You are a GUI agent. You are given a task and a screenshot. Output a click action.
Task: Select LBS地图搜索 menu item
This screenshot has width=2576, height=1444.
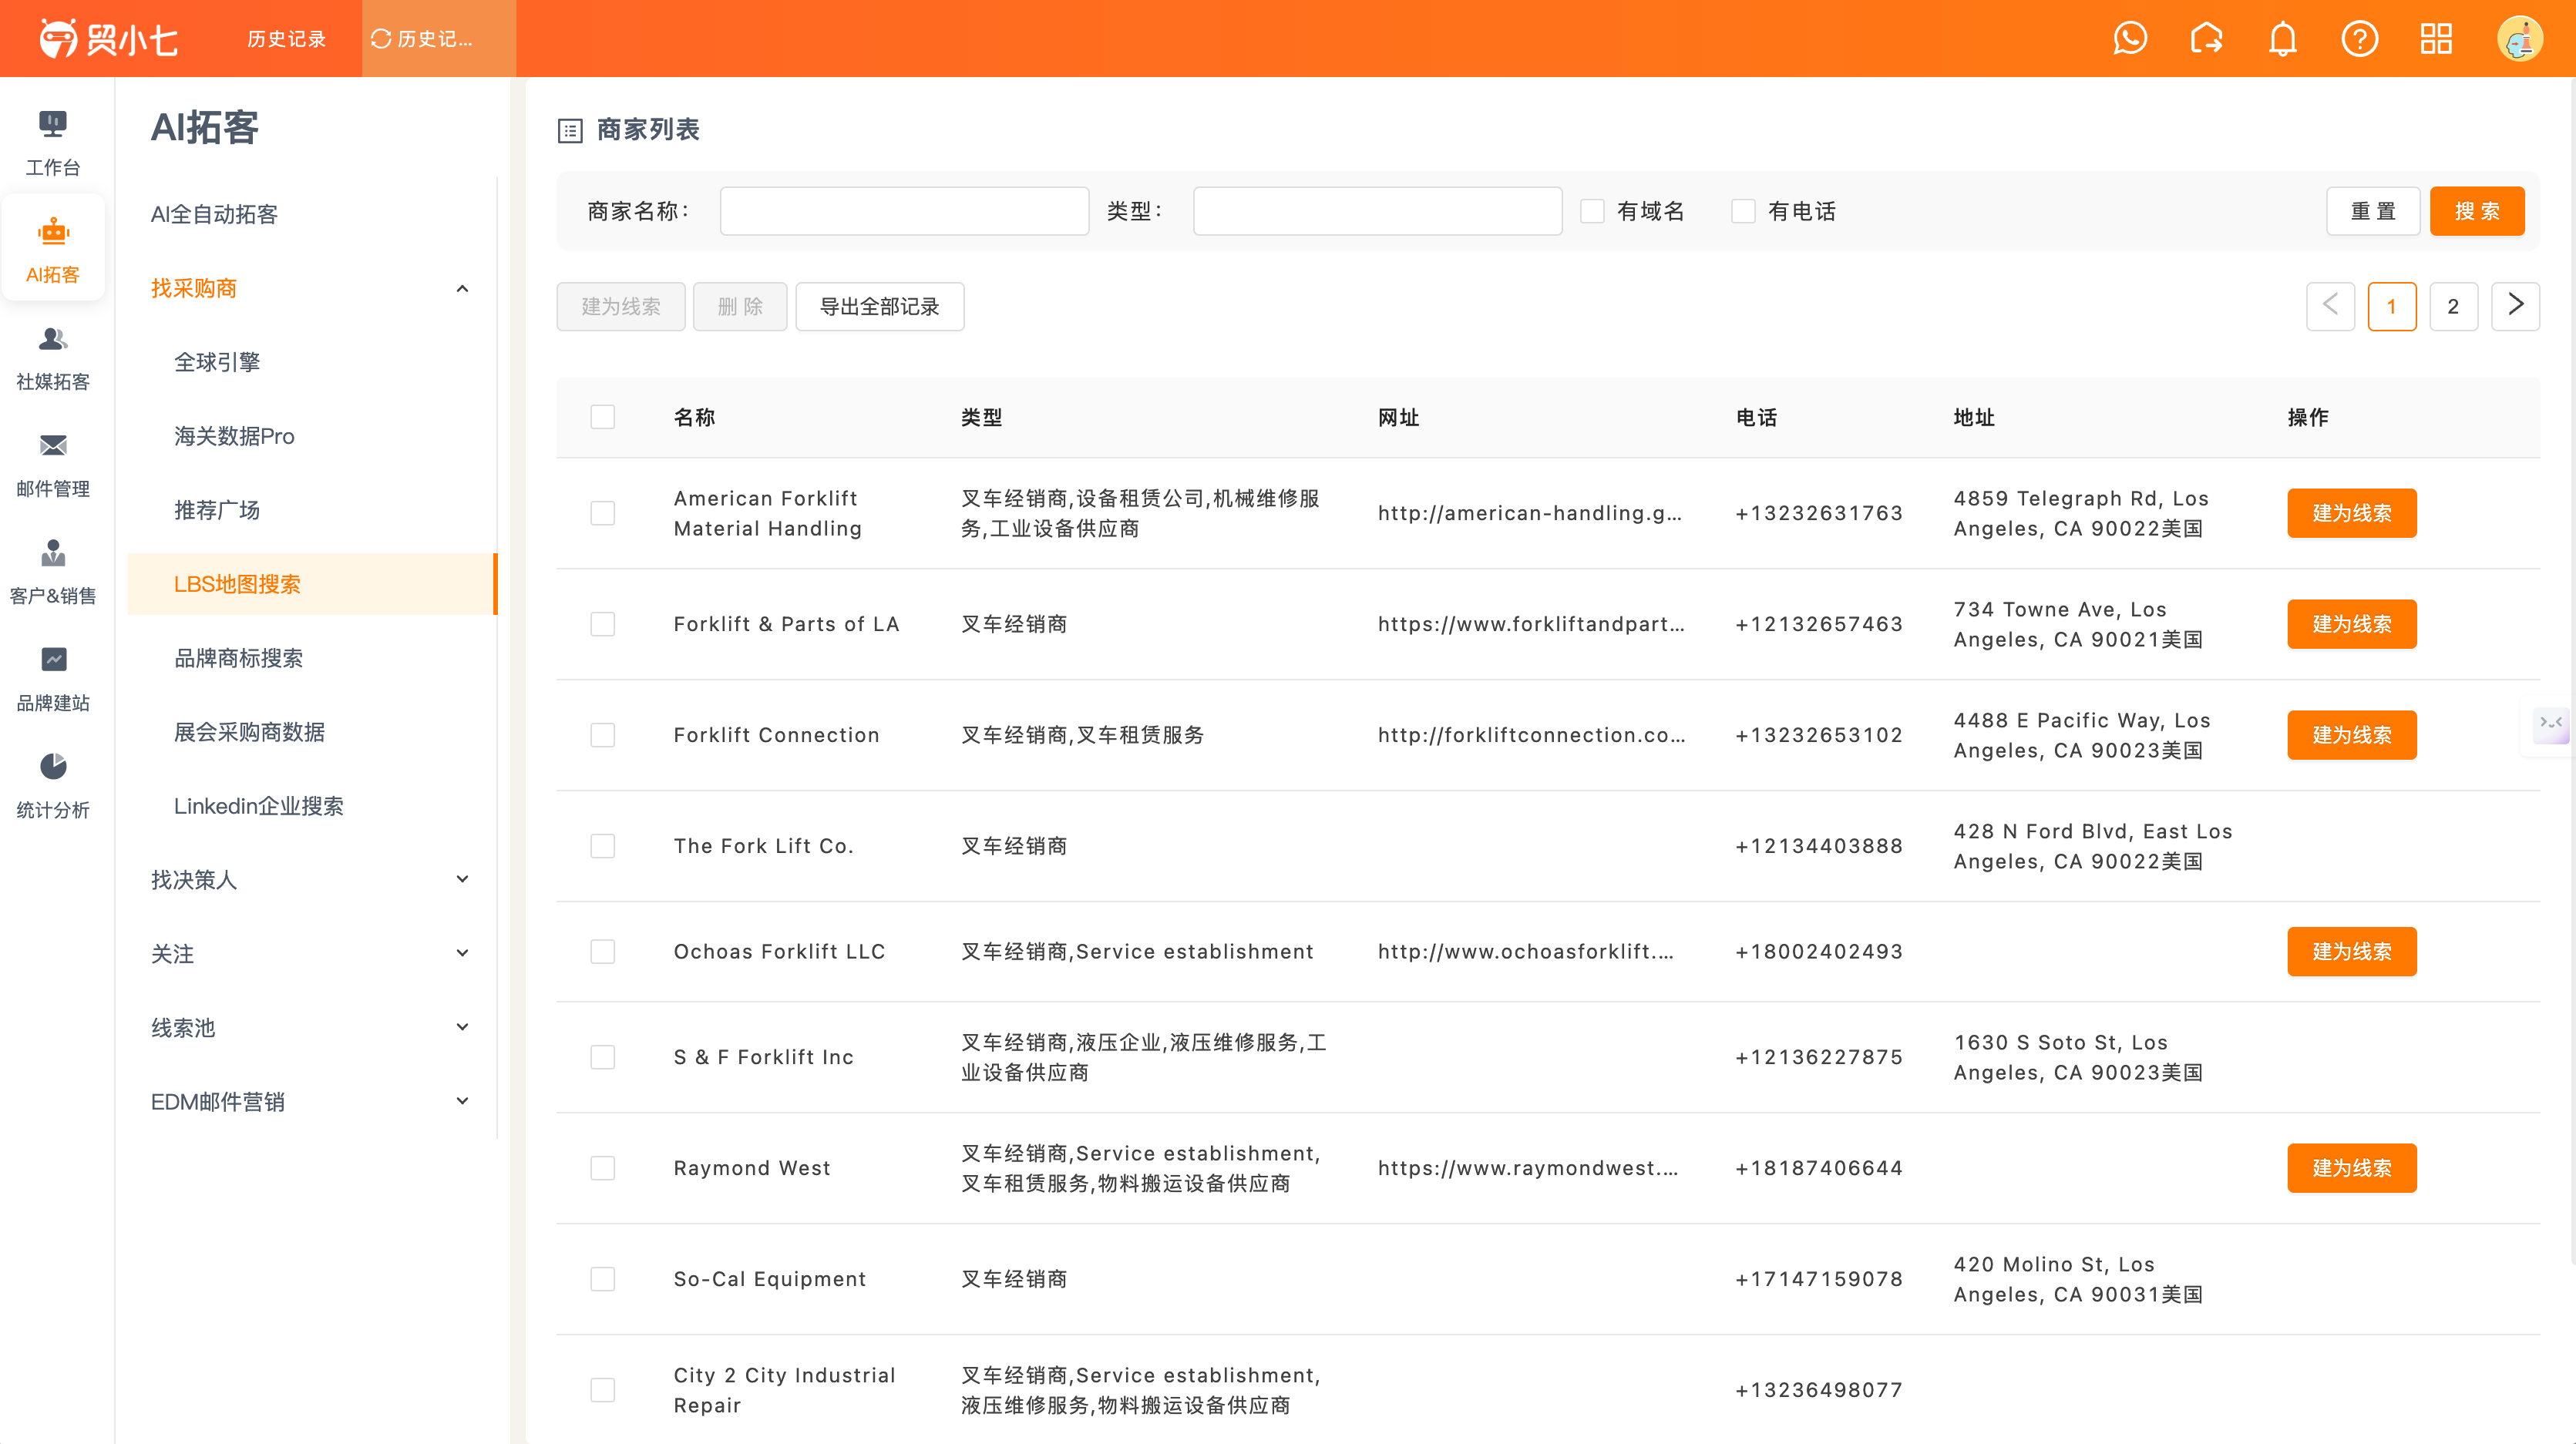312,584
